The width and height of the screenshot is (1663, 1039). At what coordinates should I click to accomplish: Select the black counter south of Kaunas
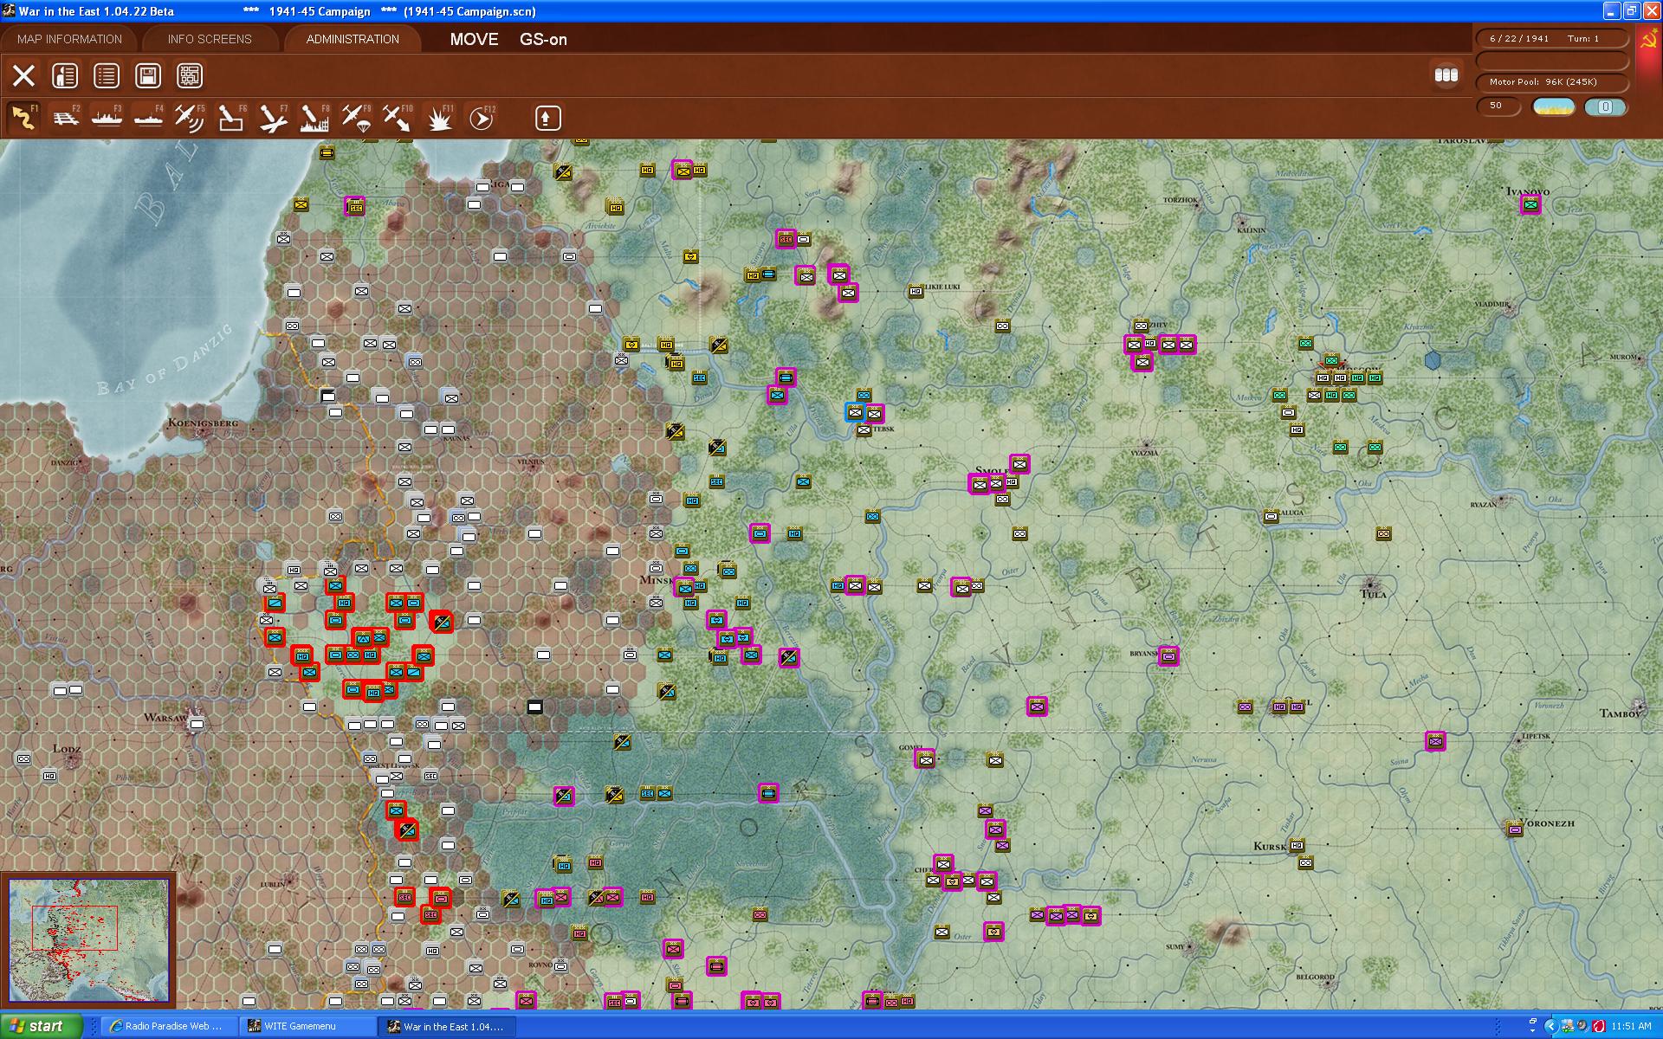pos(534,707)
